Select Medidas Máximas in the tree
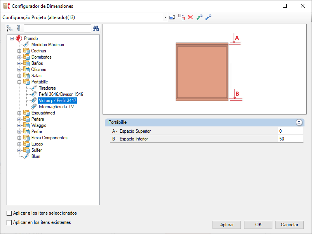Image resolution: width=312 pixels, height=234 pixels. (x=47, y=45)
